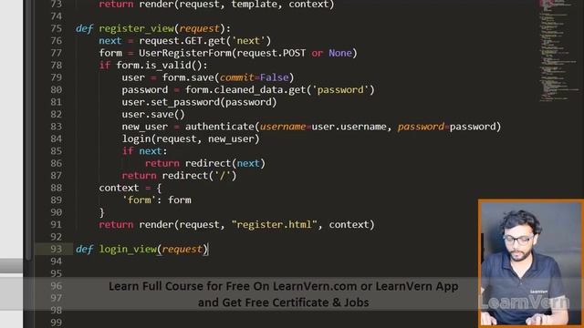Click 'render(request, template, context)' on line 73
The width and height of the screenshot is (584, 328).
[x=236, y=5]
